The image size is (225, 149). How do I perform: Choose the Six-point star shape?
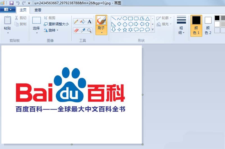pyautogui.click(x=130, y=30)
